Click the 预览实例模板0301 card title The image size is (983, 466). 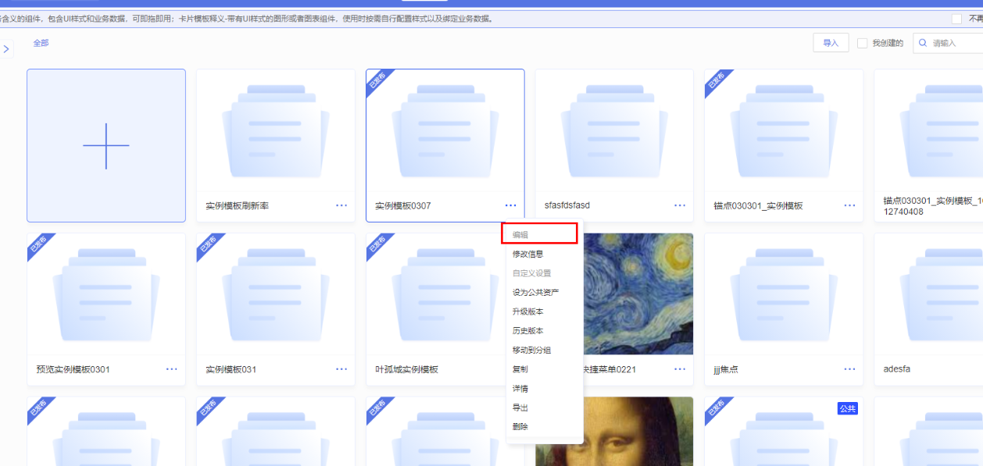[73, 369]
